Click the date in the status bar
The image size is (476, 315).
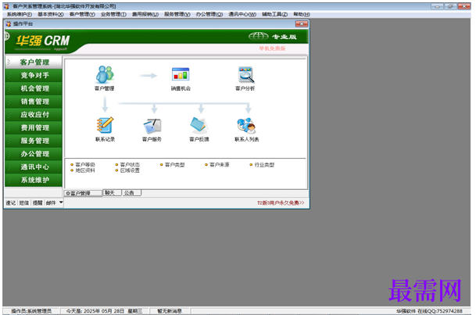(104, 311)
